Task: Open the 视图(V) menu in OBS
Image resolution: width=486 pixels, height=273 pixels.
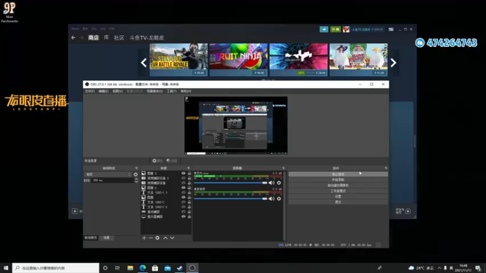Action: coord(117,91)
